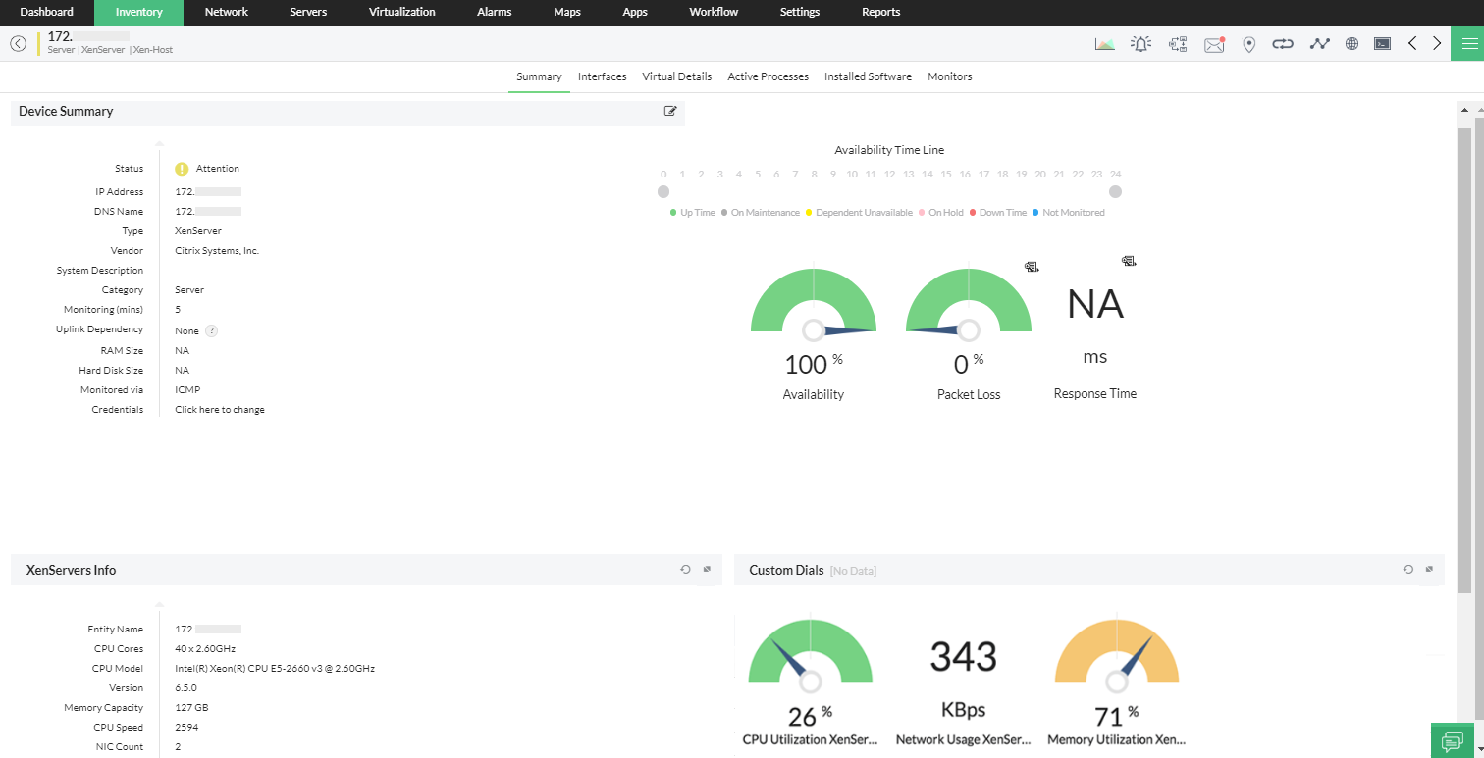Viewport: 1484px width, 758px height.
Task: Open the email notification icon with red badge
Action: point(1214,44)
